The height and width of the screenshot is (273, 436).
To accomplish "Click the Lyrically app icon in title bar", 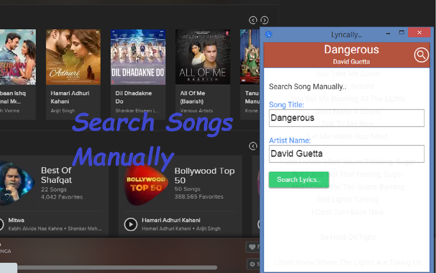I will [x=269, y=34].
